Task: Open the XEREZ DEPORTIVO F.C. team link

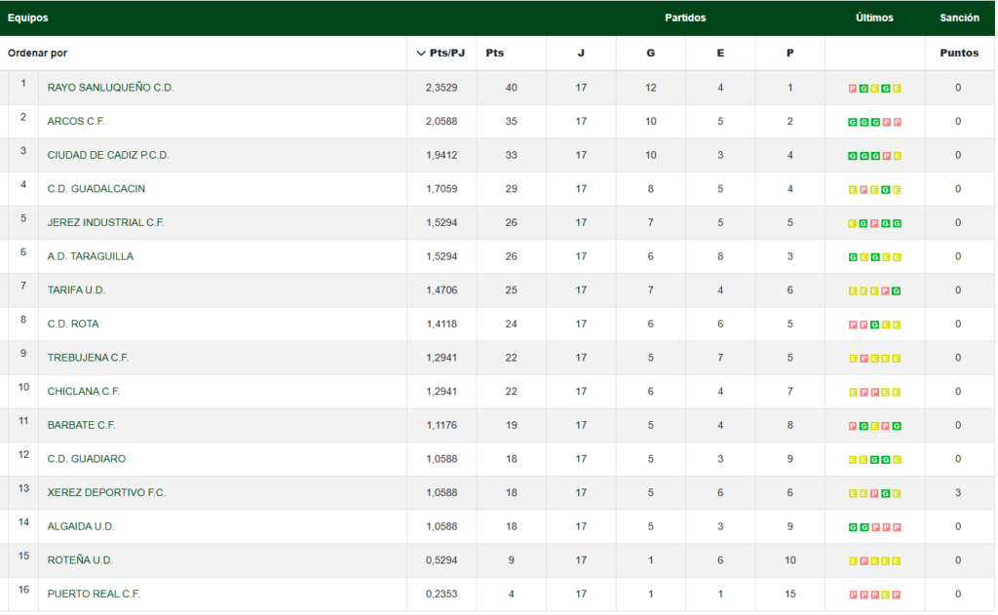Action: click(x=106, y=493)
